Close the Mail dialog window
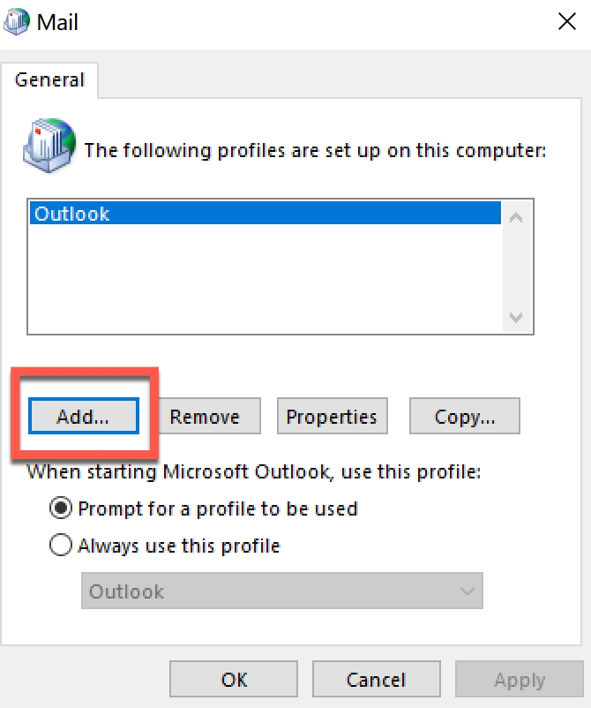591x708 pixels. point(566,22)
